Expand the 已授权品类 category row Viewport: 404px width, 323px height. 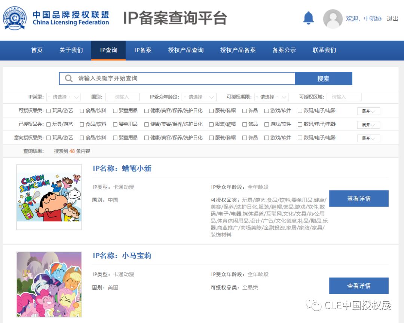pyautogui.click(x=368, y=125)
